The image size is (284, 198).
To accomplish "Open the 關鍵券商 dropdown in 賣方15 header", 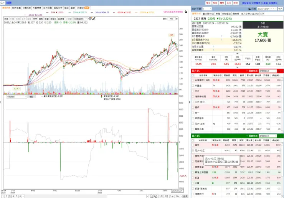I will (268, 136).
